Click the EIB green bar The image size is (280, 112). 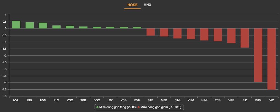click(x=29, y=25)
